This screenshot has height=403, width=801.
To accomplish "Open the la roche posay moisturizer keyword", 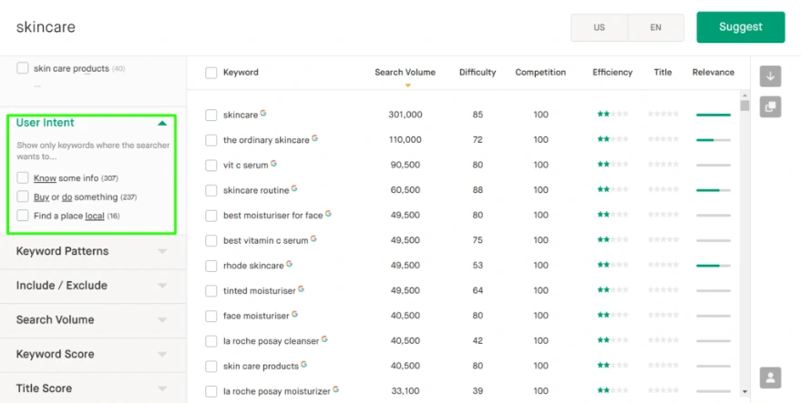I will point(277,391).
